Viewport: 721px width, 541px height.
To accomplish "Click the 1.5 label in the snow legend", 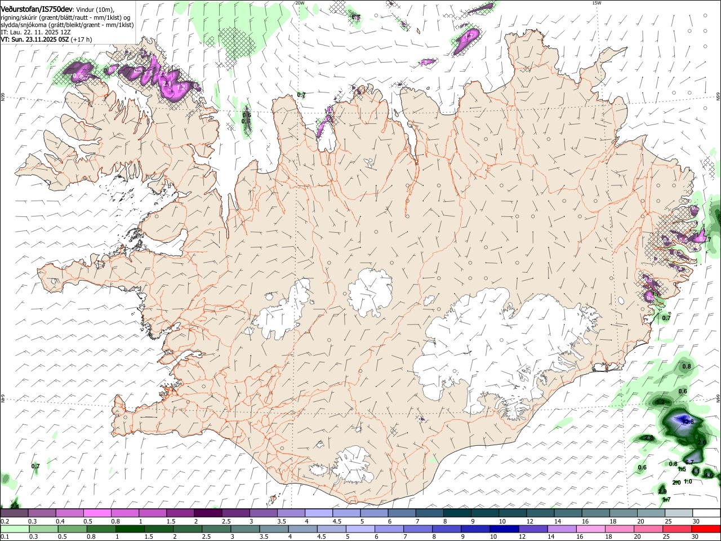I will point(171,521).
